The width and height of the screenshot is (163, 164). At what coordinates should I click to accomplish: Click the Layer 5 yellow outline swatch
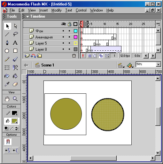[75, 43]
